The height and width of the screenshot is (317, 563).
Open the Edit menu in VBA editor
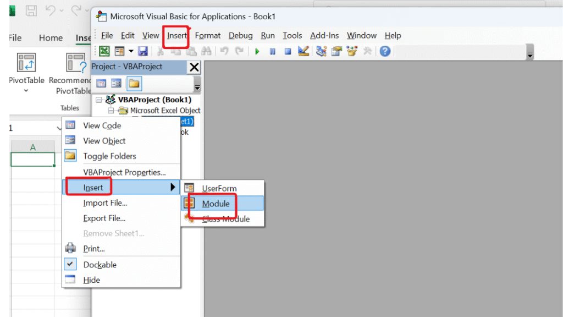click(x=128, y=36)
